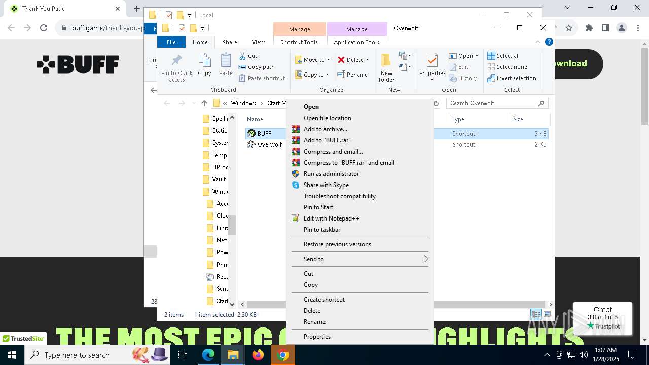Click the Copy ribbon icon
Image resolution: width=649 pixels, height=365 pixels.
(204, 64)
